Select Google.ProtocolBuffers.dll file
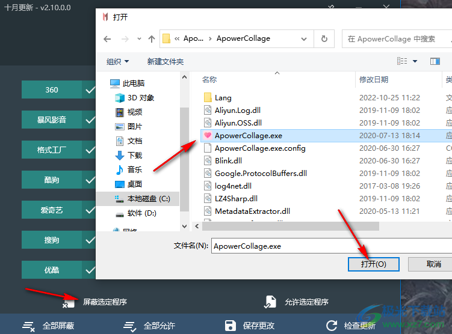Image resolution: width=452 pixels, height=334 pixels. tap(255, 173)
